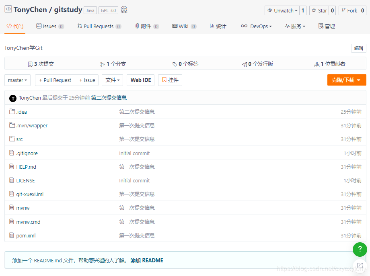The width and height of the screenshot is (370, 276).
Task: Click the .idea folder icon
Action: [x=12, y=111]
